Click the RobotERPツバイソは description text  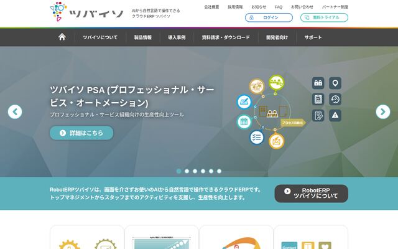click(x=155, y=194)
